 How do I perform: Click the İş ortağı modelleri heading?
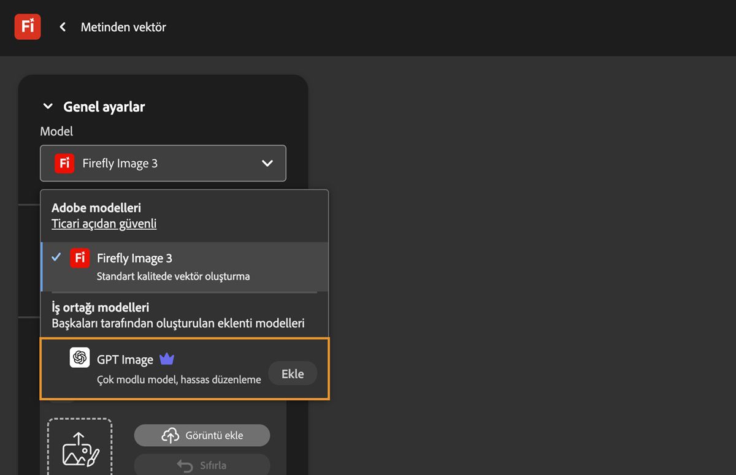[101, 307]
